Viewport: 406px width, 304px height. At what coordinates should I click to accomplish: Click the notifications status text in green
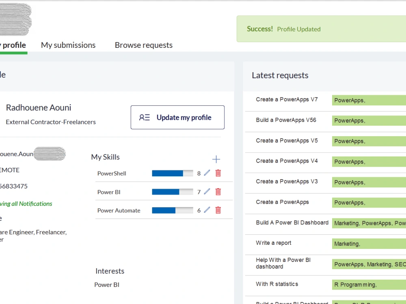[x=26, y=204]
